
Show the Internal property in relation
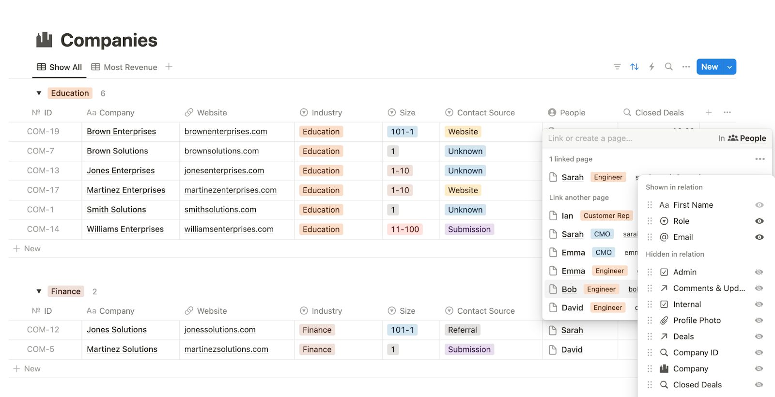coord(759,304)
